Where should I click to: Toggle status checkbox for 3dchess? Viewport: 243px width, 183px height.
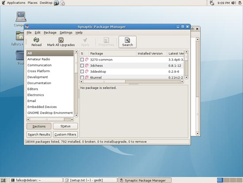[82, 66]
